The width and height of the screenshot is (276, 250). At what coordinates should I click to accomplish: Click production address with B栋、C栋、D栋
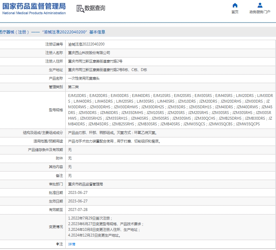click(x=107, y=70)
